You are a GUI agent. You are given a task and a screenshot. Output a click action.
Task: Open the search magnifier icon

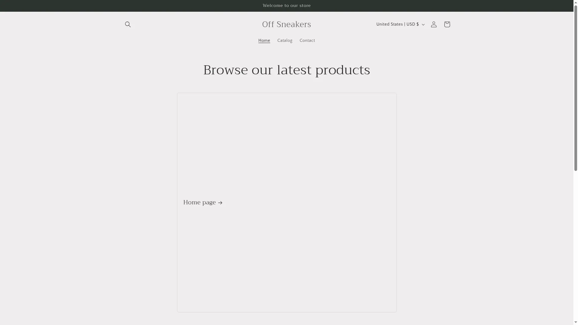128,24
